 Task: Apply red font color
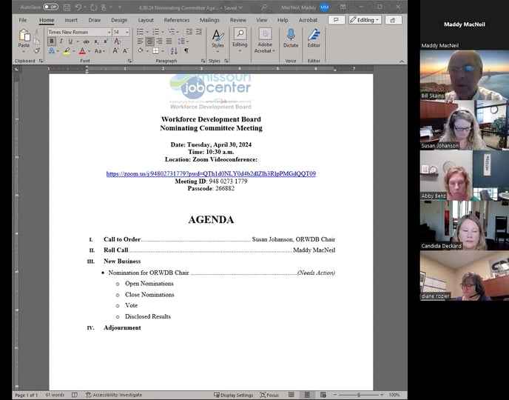(82, 51)
